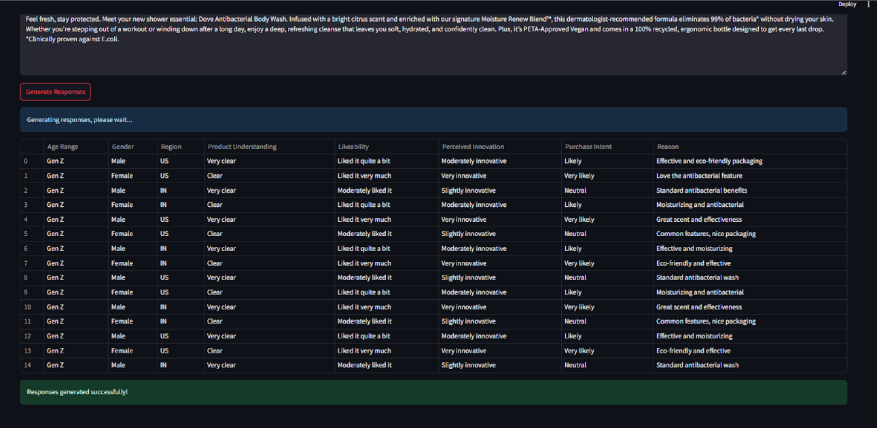877x428 pixels.
Task: Select row 5's Gender 'Female' cell
Action: click(132, 234)
